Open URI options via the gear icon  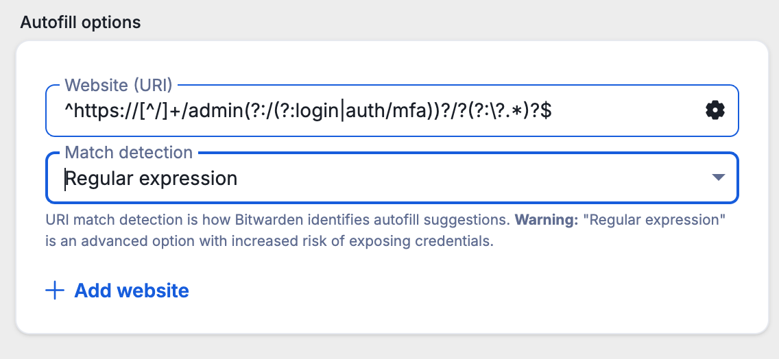click(715, 110)
